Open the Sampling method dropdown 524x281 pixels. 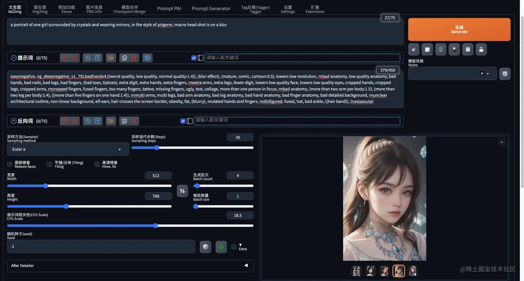[x=68, y=149]
